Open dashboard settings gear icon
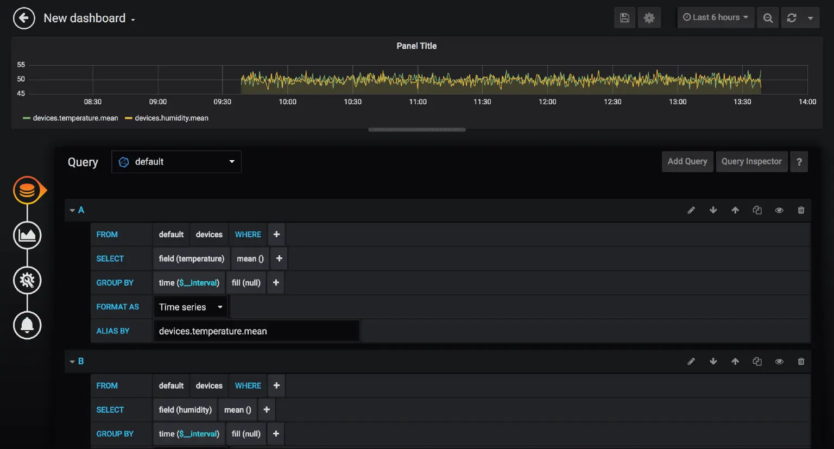 (649, 18)
